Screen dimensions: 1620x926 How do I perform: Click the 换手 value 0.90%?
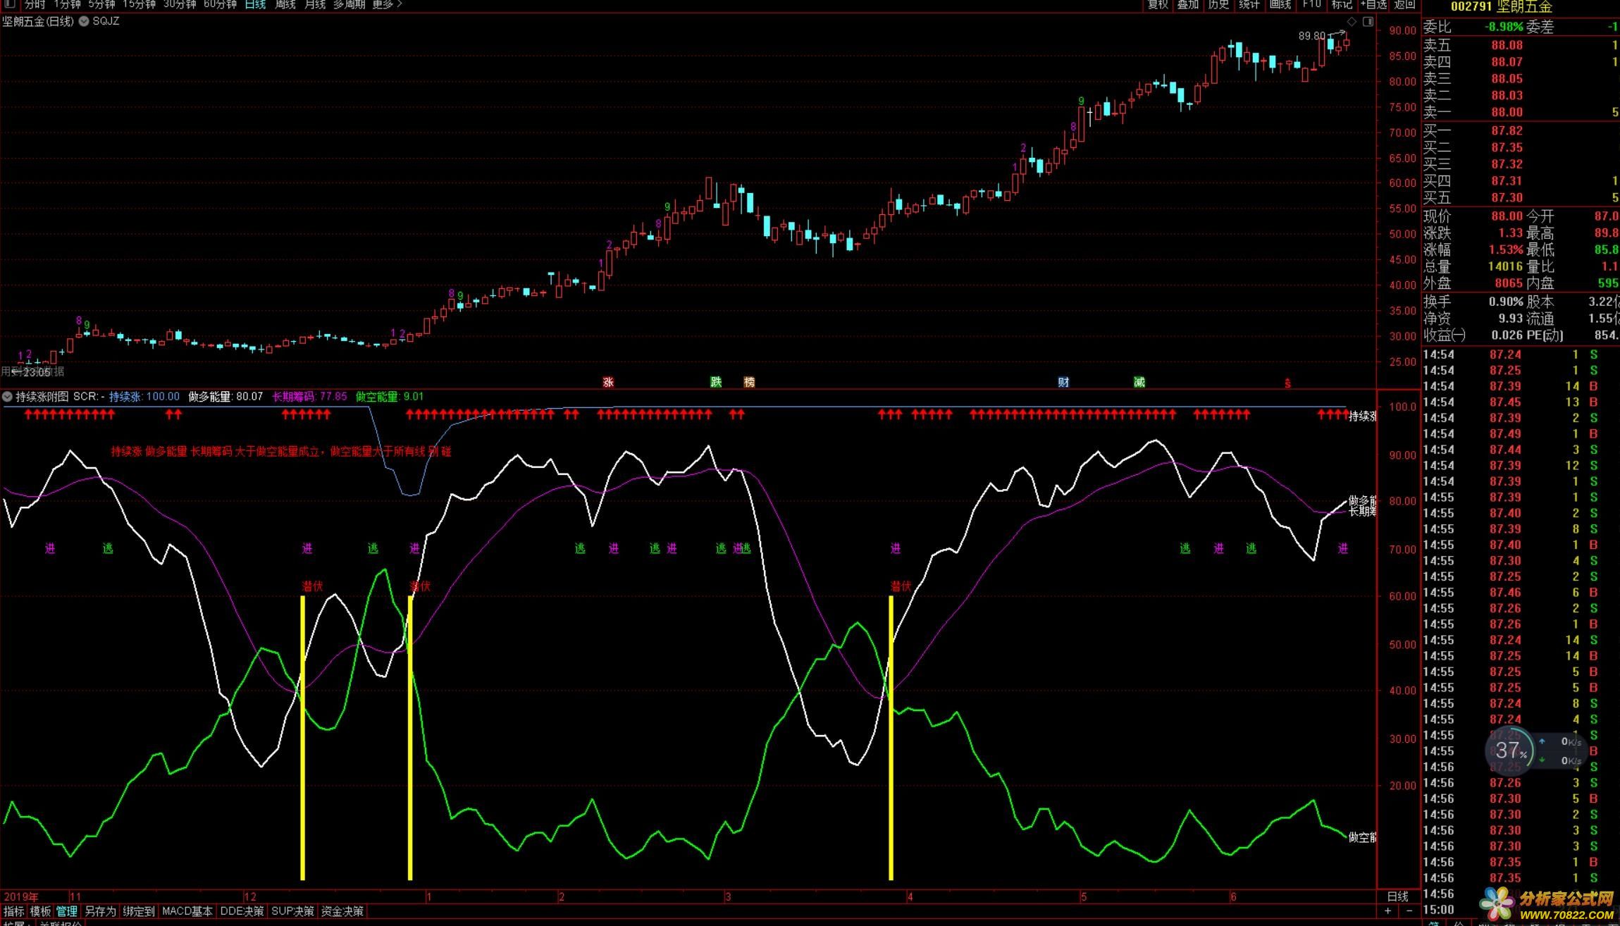coord(1506,302)
